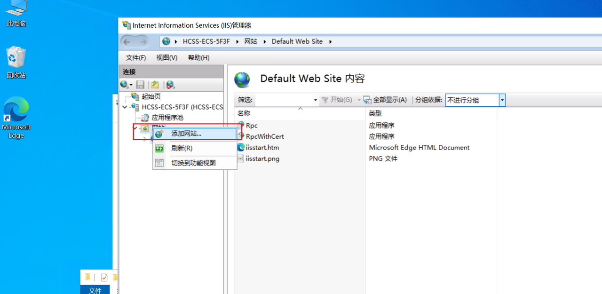This screenshot has width=602, height=294.
Task: Select 起始页 in the connections tree
Action: tap(151, 96)
